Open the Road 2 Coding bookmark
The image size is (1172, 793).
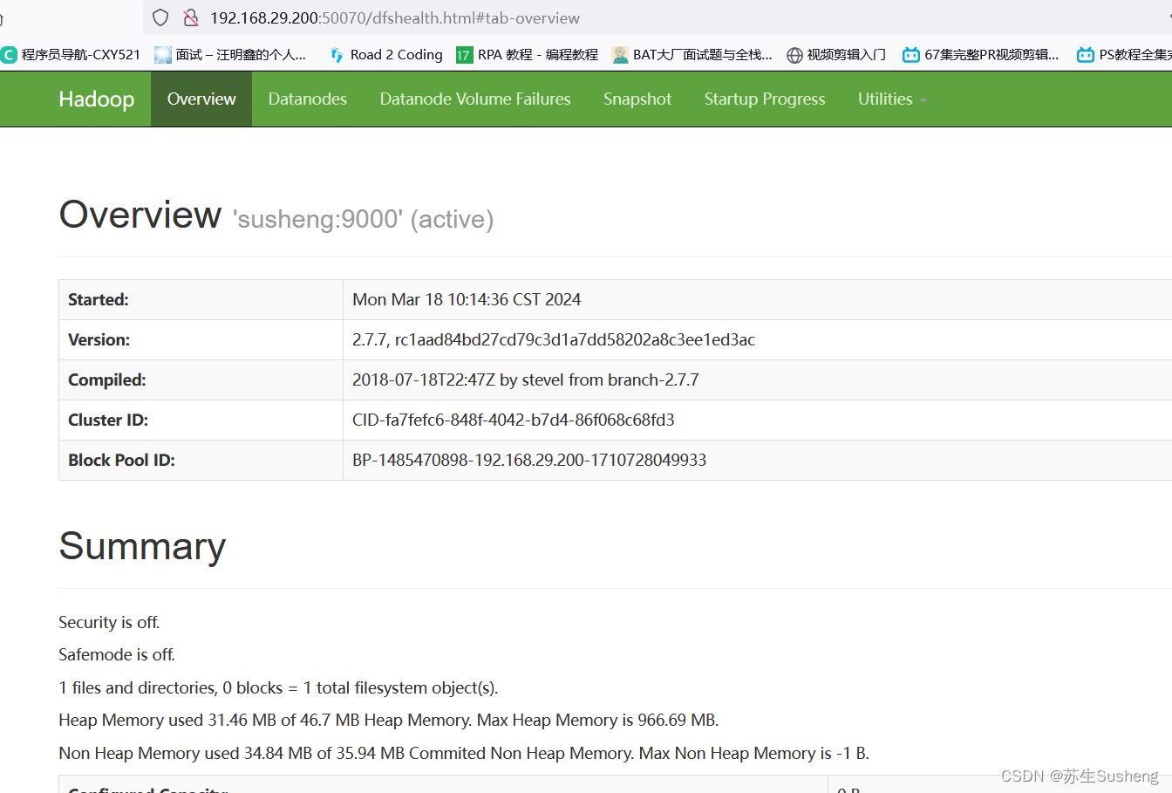click(386, 55)
